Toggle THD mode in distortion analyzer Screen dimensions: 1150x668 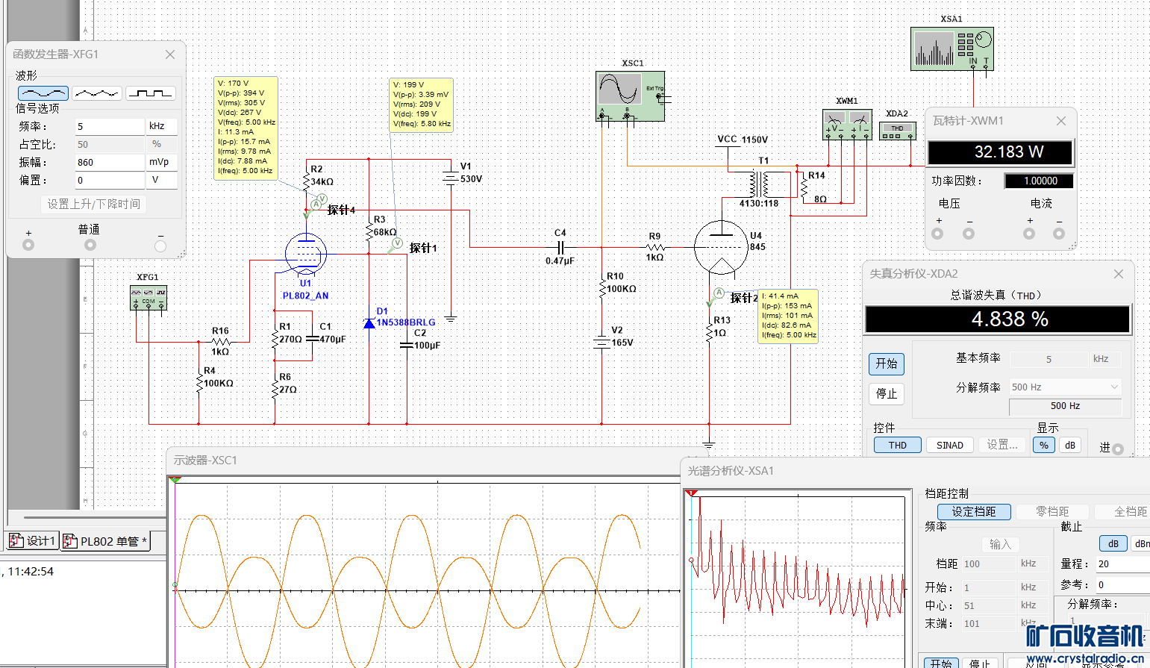coord(897,446)
